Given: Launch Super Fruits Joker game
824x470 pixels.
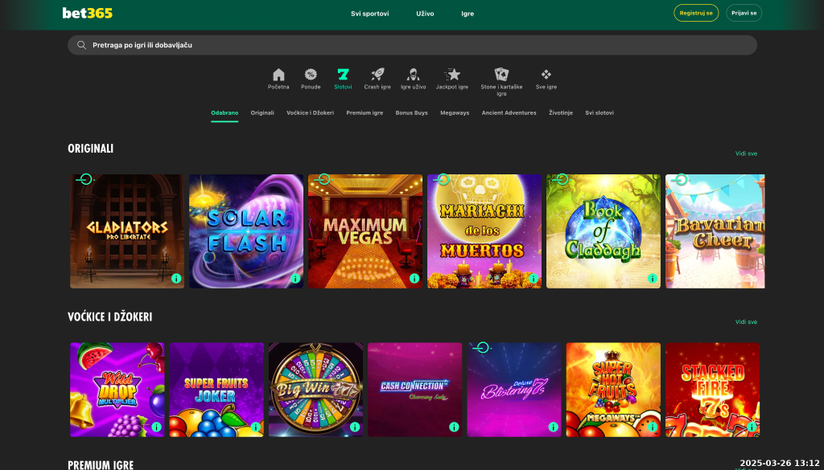Looking at the screenshot, I should click(216, 390).
